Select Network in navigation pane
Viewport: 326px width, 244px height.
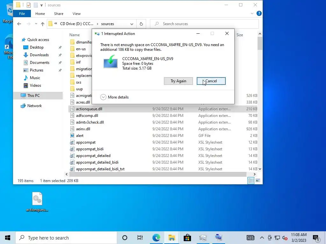click(34, 106)
